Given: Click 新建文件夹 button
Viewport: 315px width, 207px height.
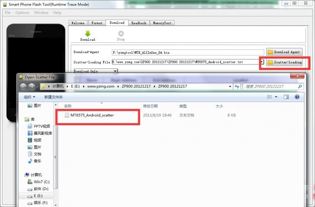Looking at the screenshot, I should tap(54, 97).
